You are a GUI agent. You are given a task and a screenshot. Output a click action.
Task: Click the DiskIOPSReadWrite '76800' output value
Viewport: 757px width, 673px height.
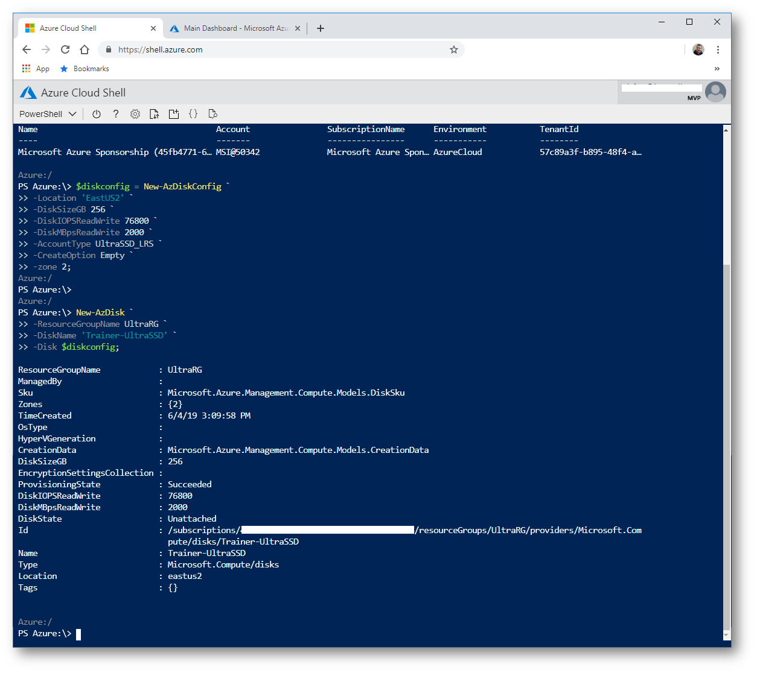[180, 496]
